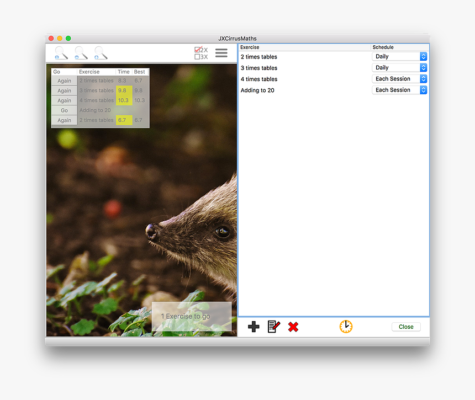This screenshot has width=475, height=400.
Task: Open Schedule dropdown for 3 times tables
Action: 400,68
